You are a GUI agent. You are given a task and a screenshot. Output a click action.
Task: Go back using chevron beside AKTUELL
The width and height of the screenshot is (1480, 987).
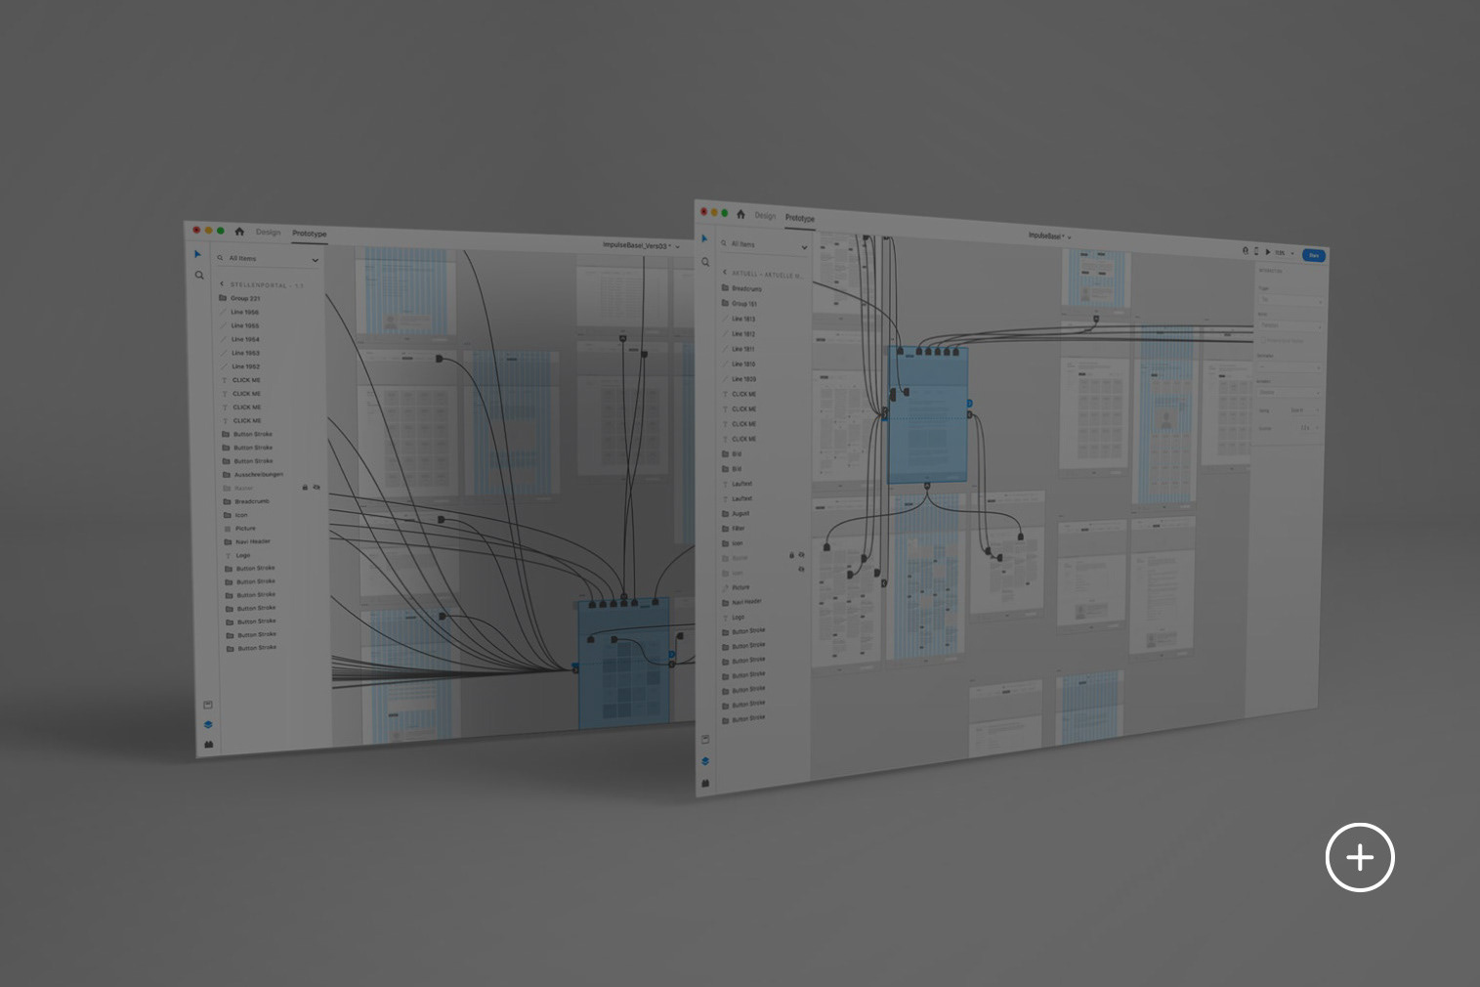[724, 273]
